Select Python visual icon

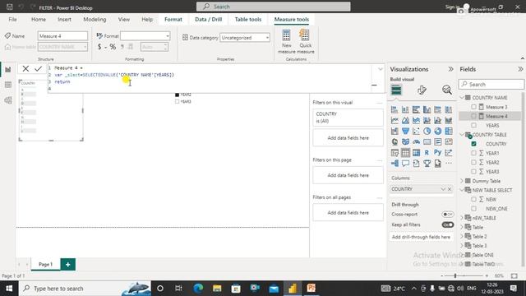(x=437, y=153)
